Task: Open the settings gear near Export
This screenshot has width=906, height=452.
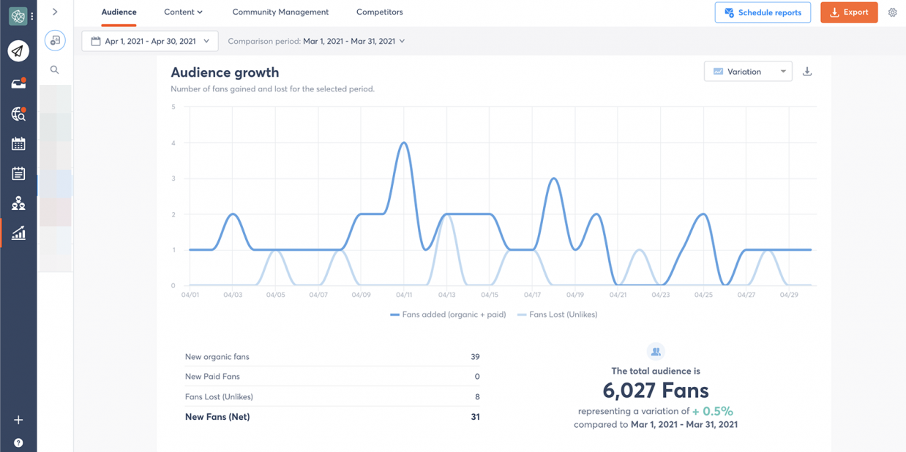Action: click(x=892, y=12)
